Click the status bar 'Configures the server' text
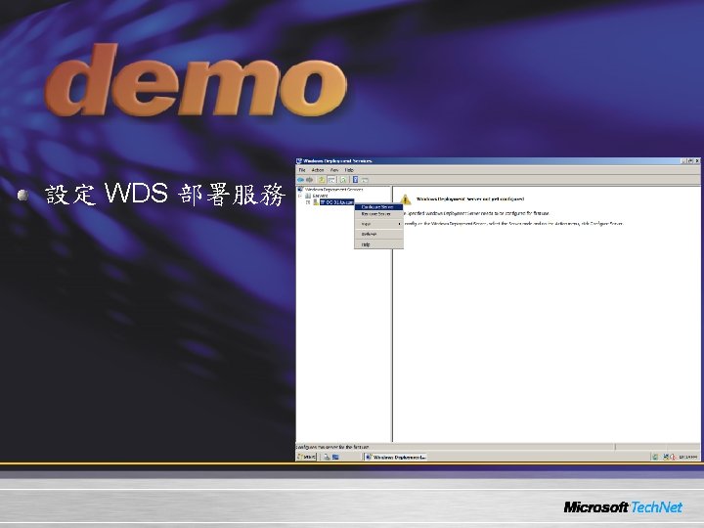 click(x=332, y=447)
